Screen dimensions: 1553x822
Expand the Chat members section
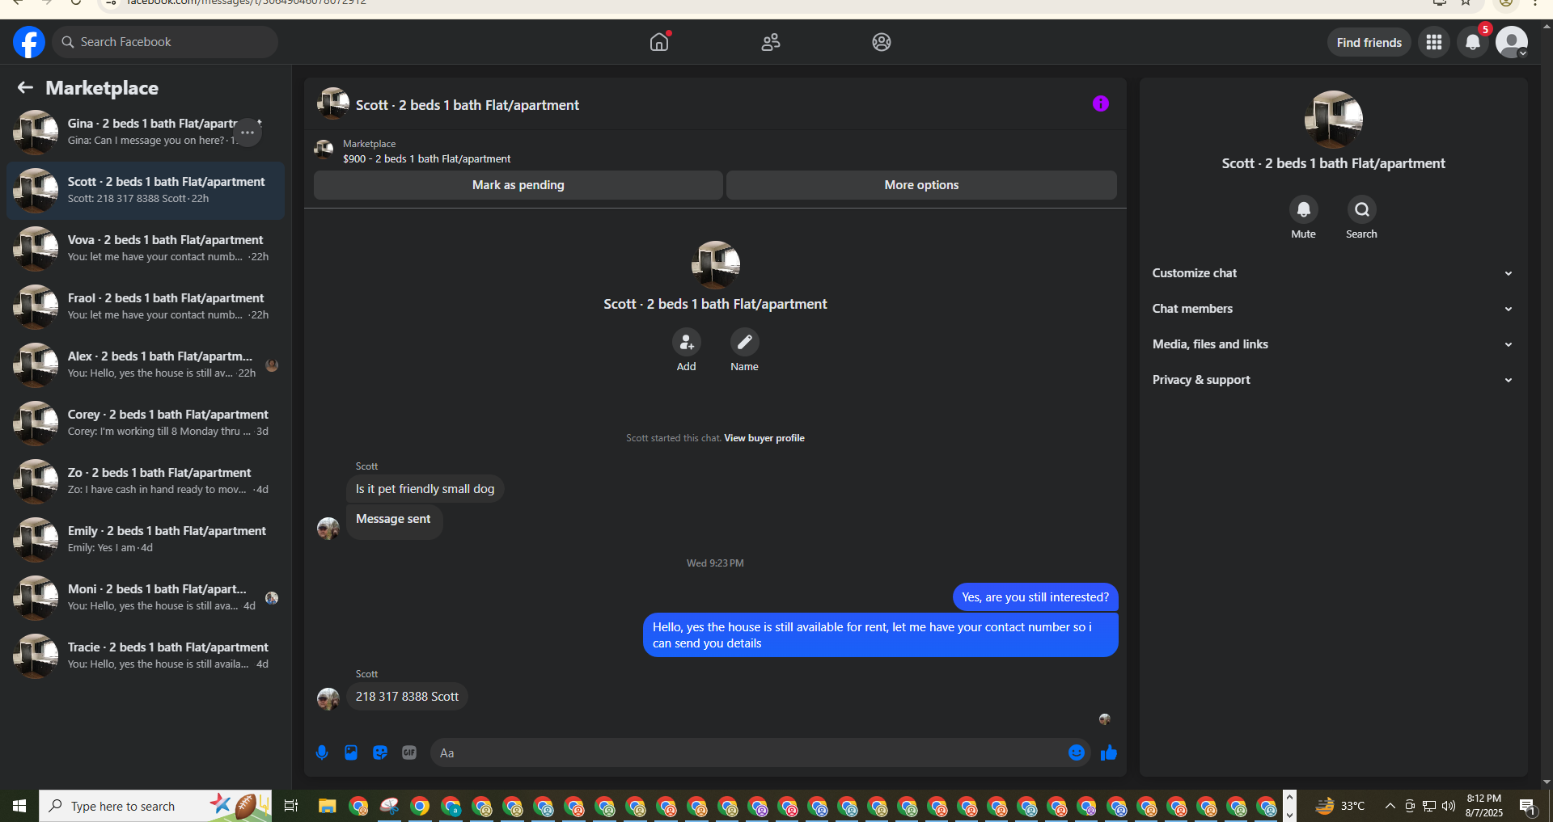(x=1334, y=309)
